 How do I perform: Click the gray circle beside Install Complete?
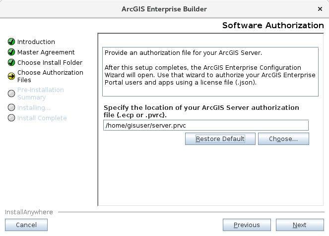click(11, 118)
